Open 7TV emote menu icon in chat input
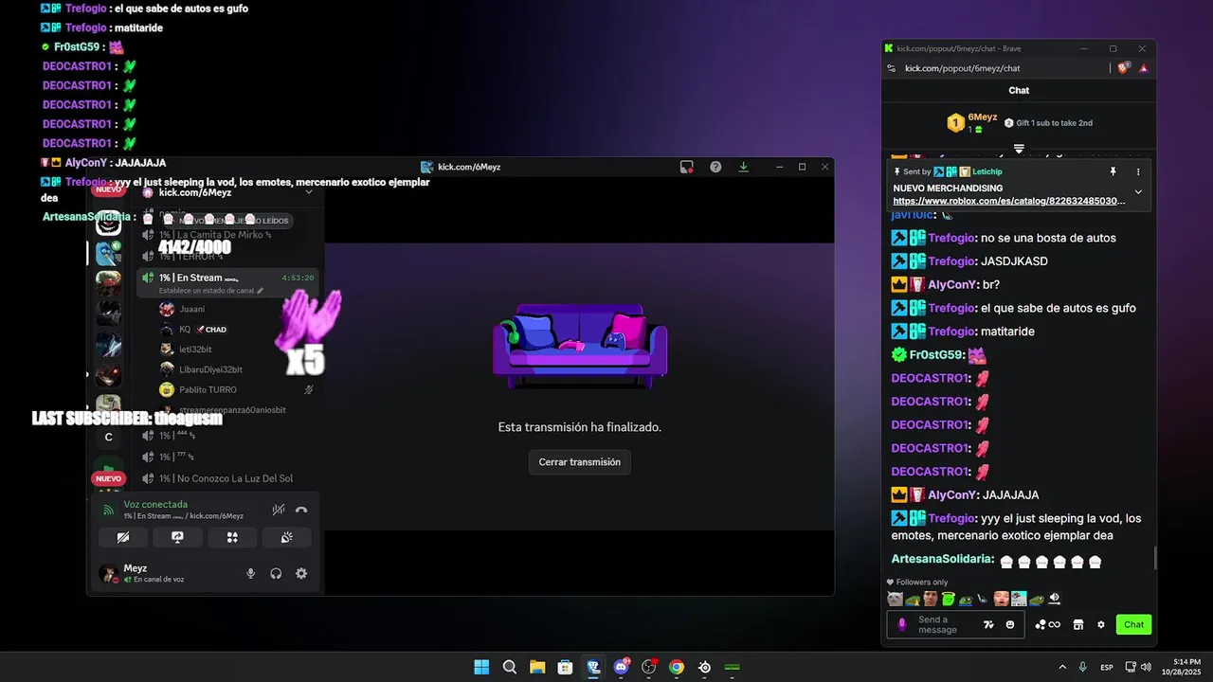The height and width of the screenshot is (682, 1213). 988,624
